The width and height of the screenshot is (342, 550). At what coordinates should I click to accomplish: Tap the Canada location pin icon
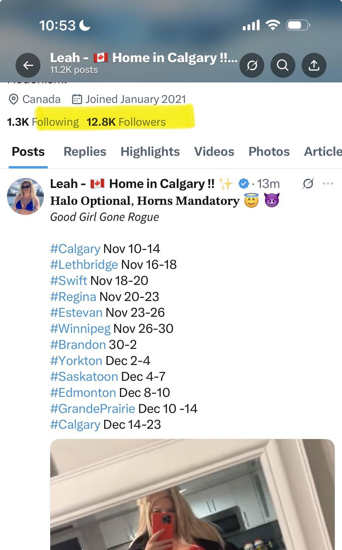coord(13,99)
